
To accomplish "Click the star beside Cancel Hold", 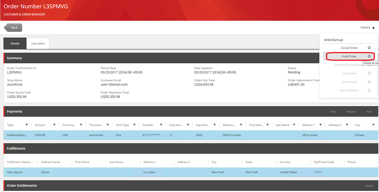I will coord(369,82).
